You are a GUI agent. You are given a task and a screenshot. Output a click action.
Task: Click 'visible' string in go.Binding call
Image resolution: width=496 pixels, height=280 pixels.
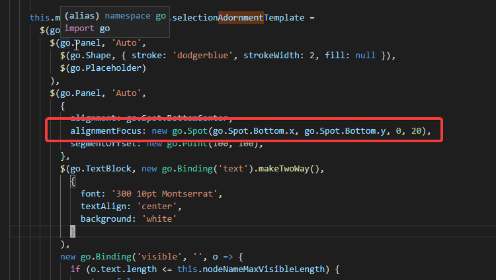pyautogui.click(x=159, y=257)
